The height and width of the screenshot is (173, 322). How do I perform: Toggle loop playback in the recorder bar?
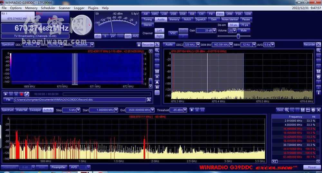tap(27, 94)
